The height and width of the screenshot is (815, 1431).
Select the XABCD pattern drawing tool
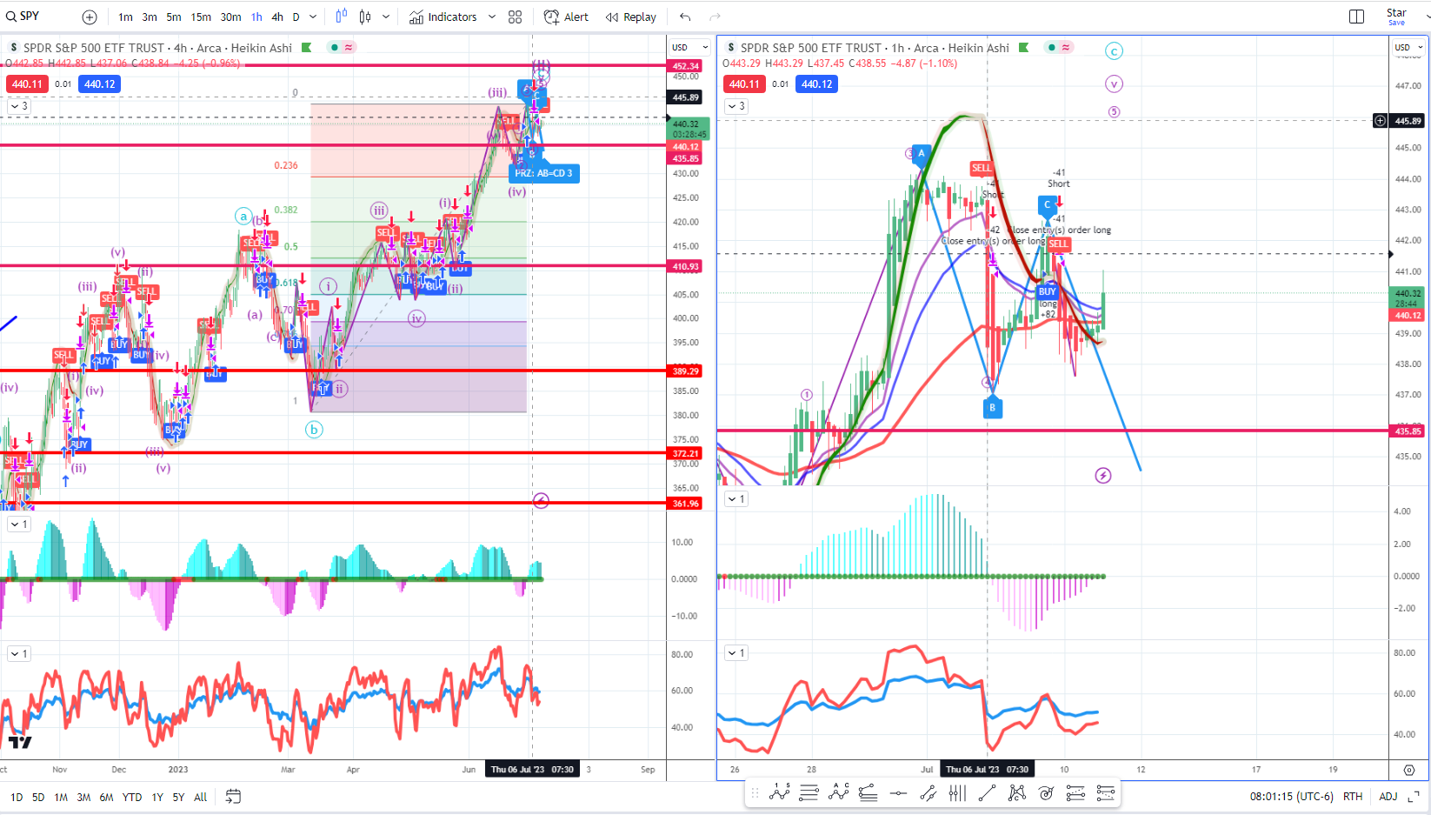click(1016, 792)
